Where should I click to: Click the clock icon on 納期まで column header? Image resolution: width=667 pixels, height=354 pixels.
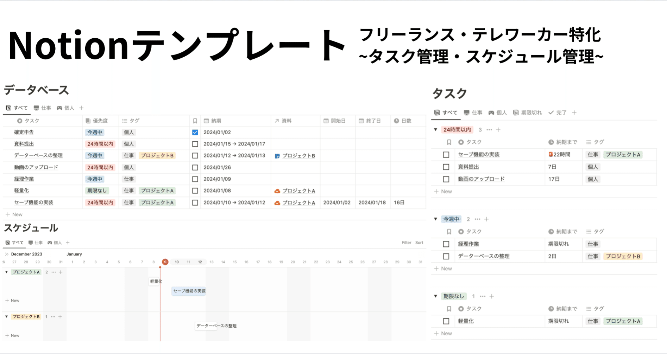click(550, 142)
